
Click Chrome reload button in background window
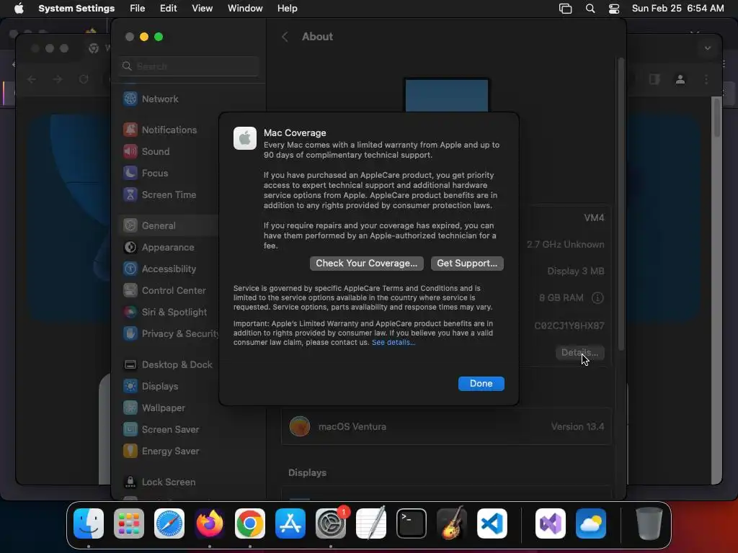click(84, 79)
